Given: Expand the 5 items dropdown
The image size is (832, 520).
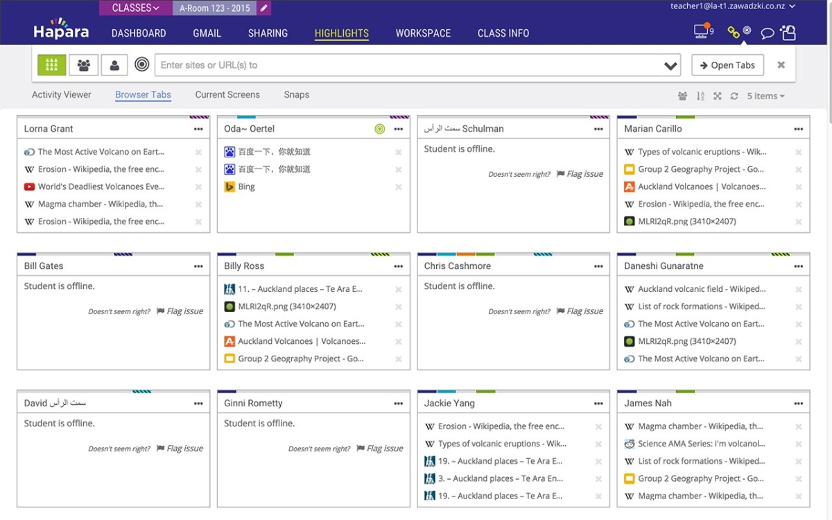Looking at the screenshot, I should pyautogui.click(x=765, y=96).
